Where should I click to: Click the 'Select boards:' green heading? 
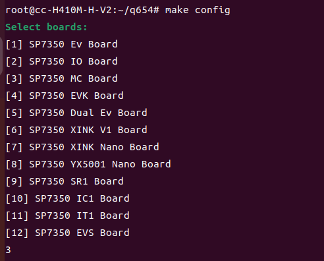pyautogui.click(x=46, y=27)
